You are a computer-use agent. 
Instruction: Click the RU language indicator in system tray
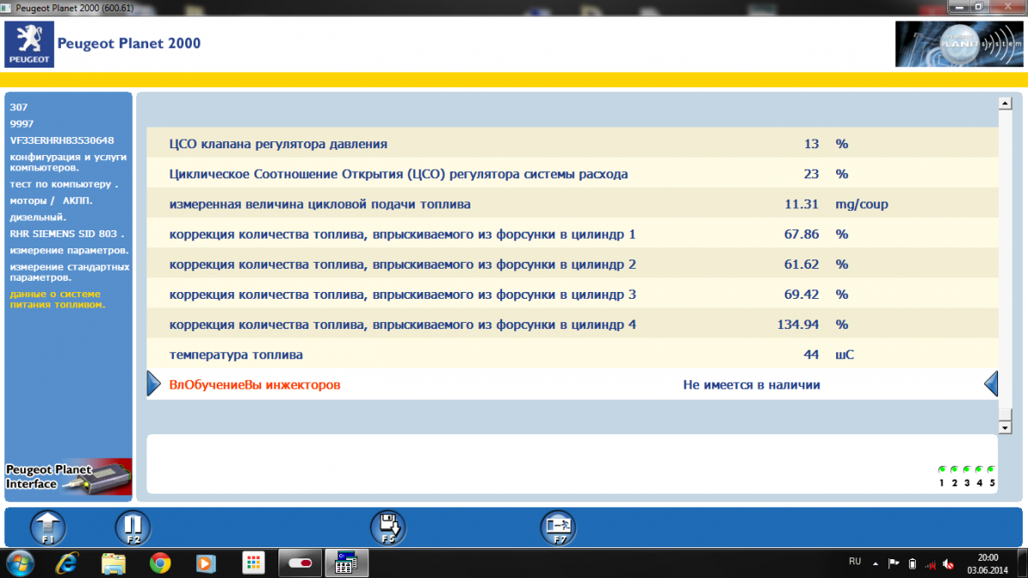click(854, 562)
